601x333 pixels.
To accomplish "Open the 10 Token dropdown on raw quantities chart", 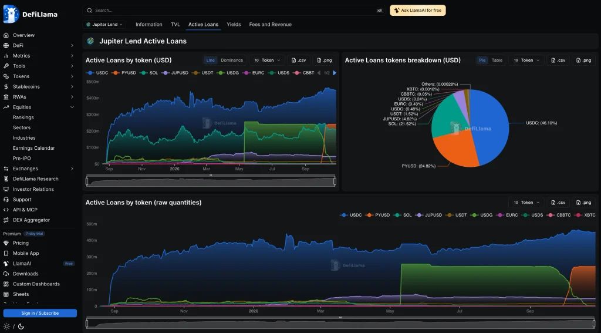I will [526, 203].
